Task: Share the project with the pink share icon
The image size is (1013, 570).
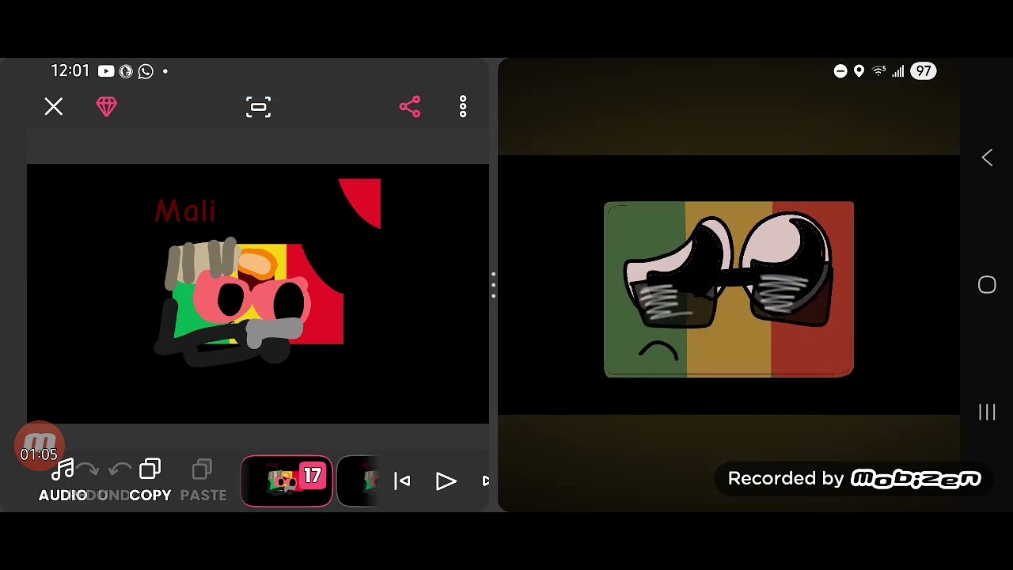Action: point(410,107)
